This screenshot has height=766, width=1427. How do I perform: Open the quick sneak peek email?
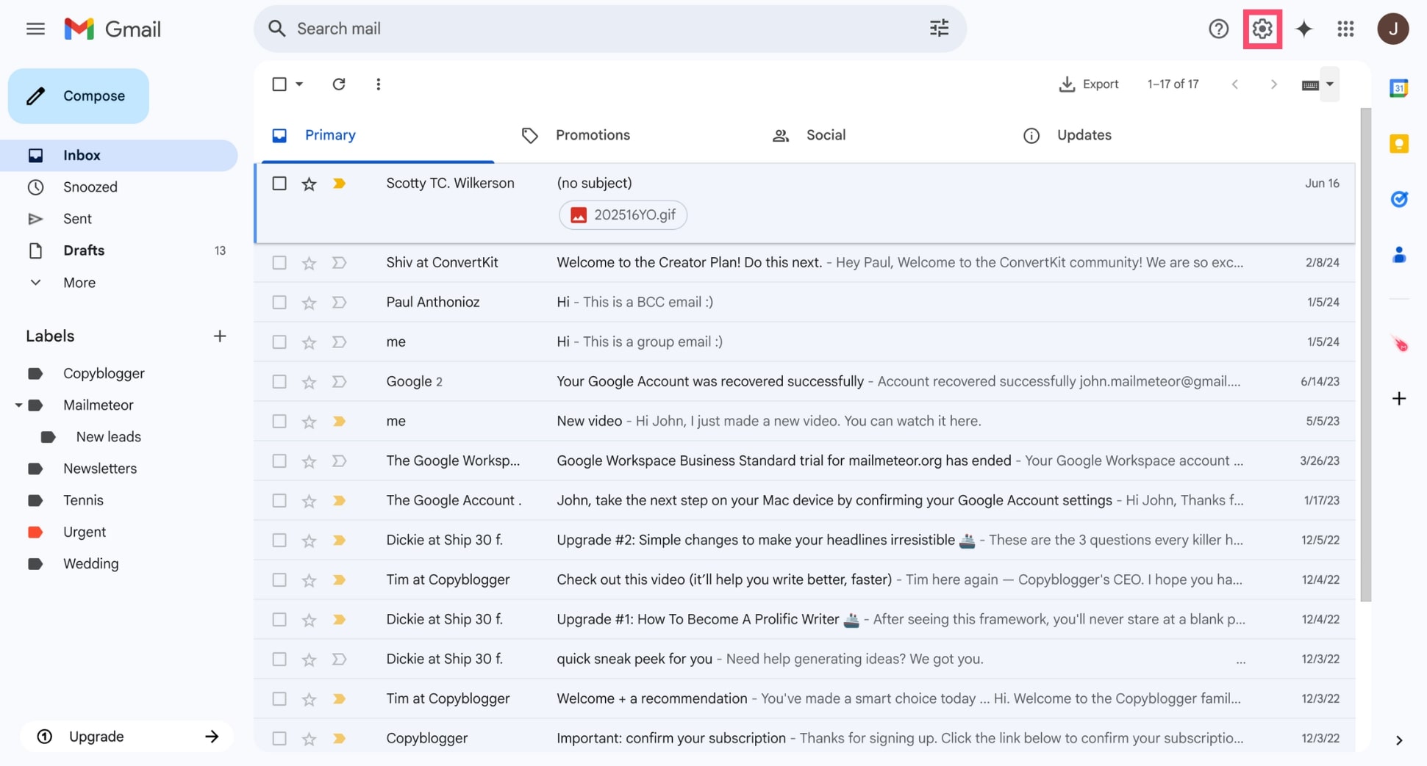pyautogui.click(x=805, y=660)
